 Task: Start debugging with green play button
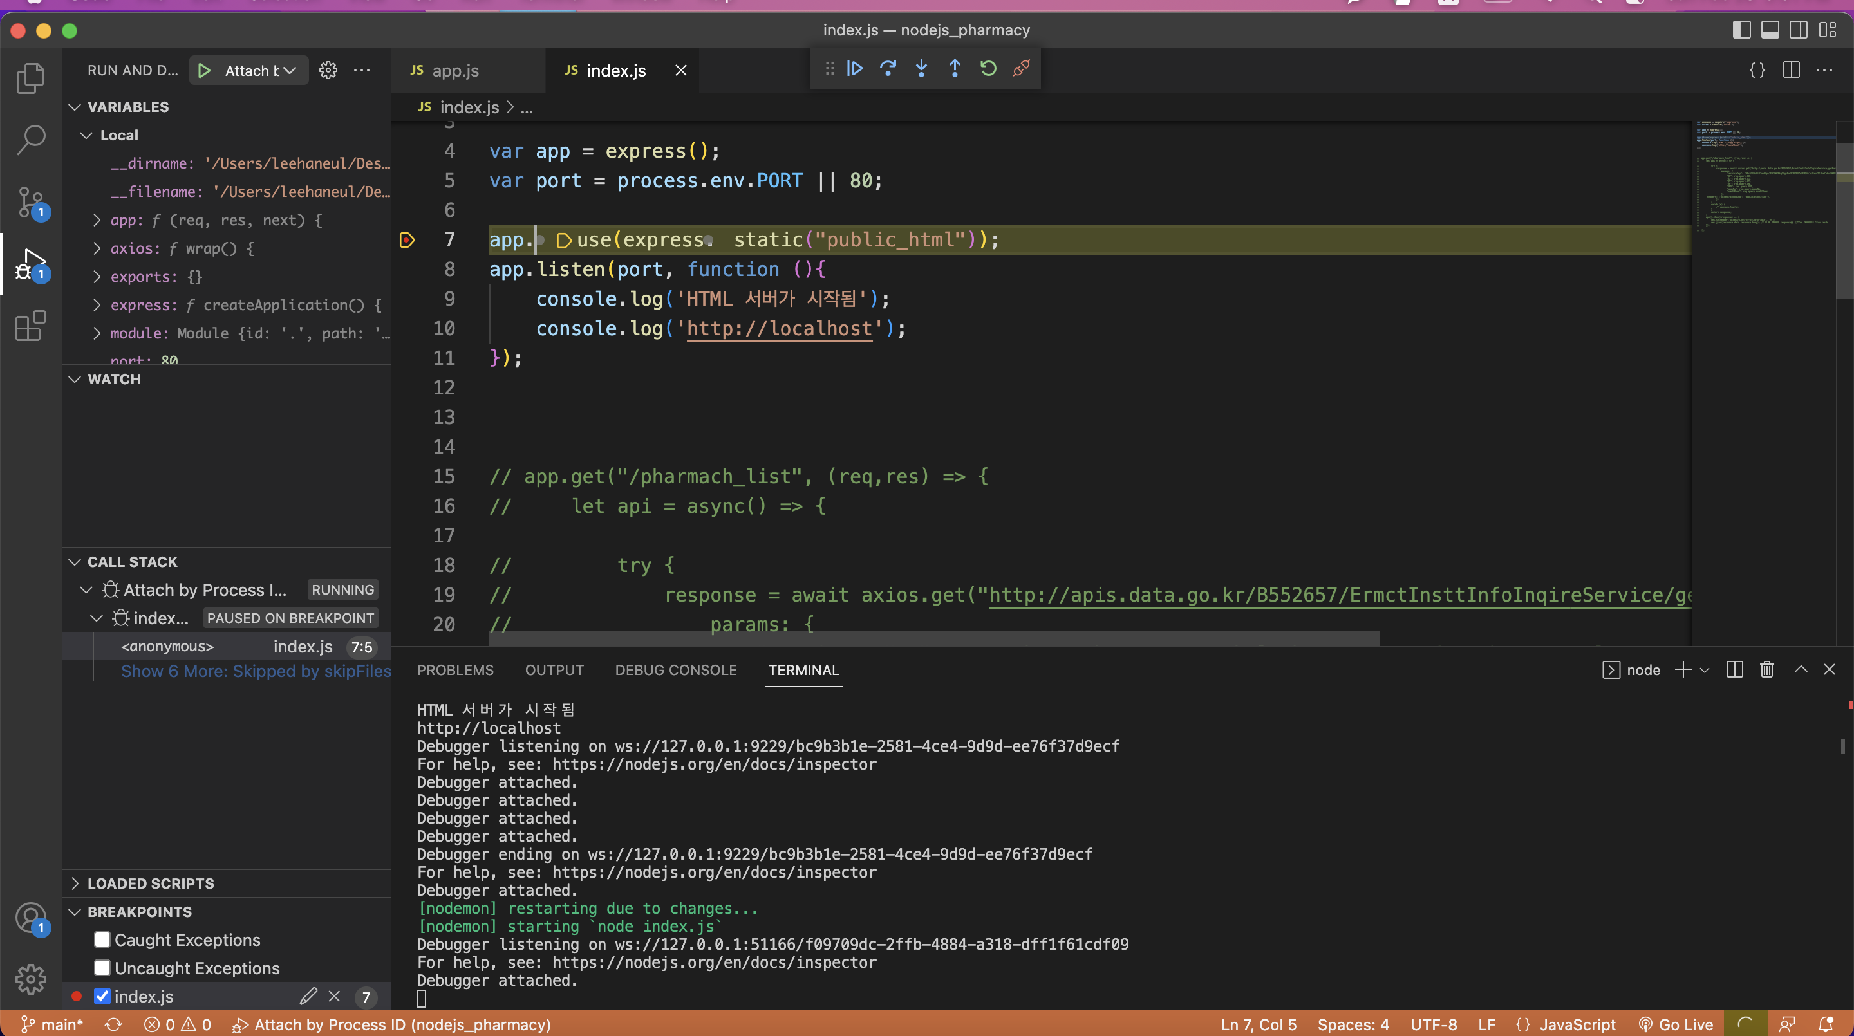(205, 71)
